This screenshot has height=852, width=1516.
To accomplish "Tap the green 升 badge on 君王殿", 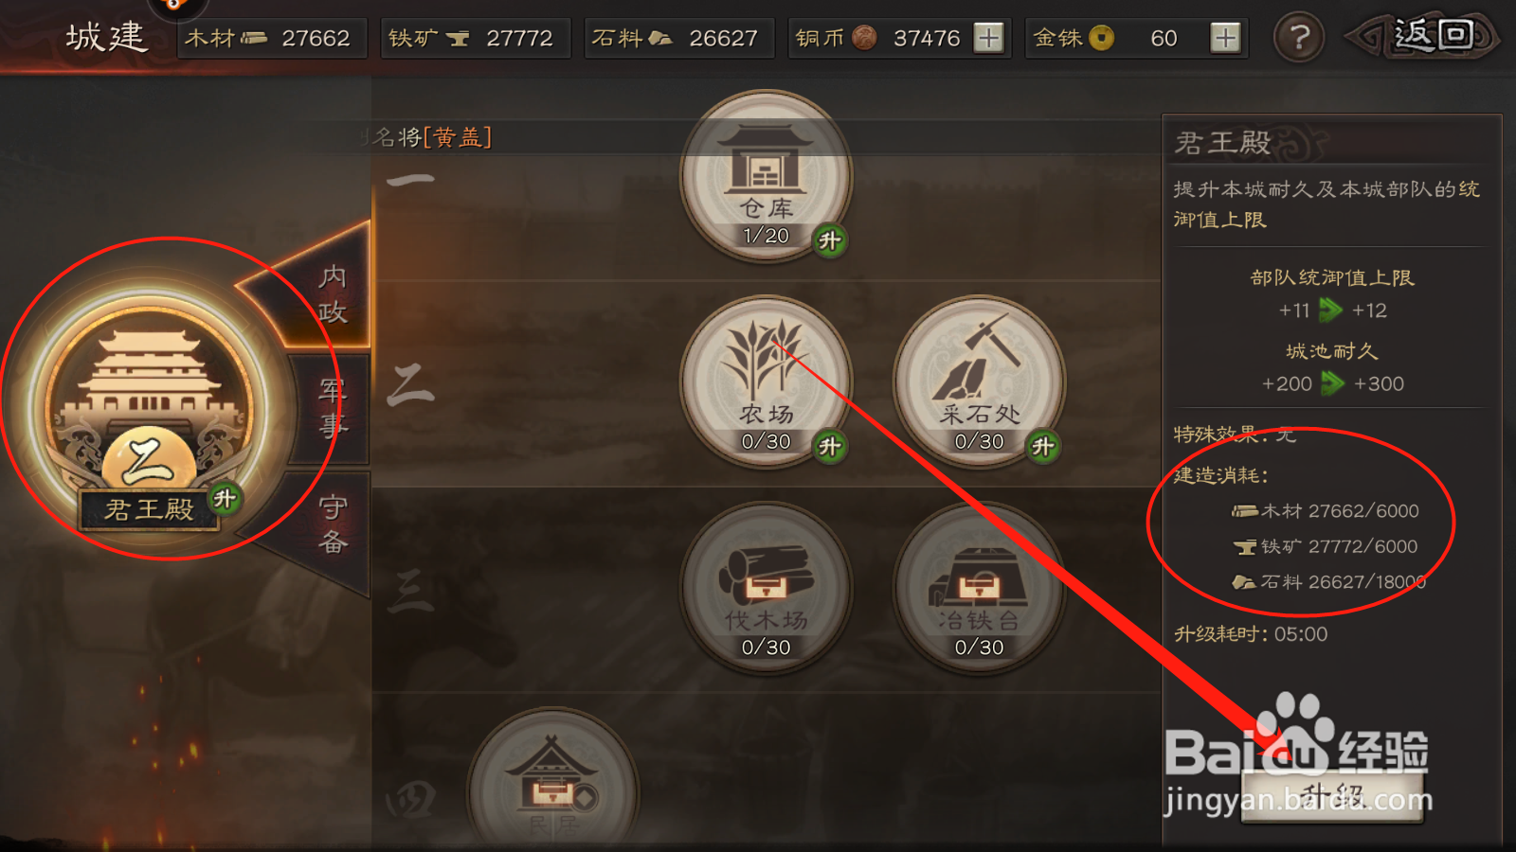I will (x=225, y=498).
